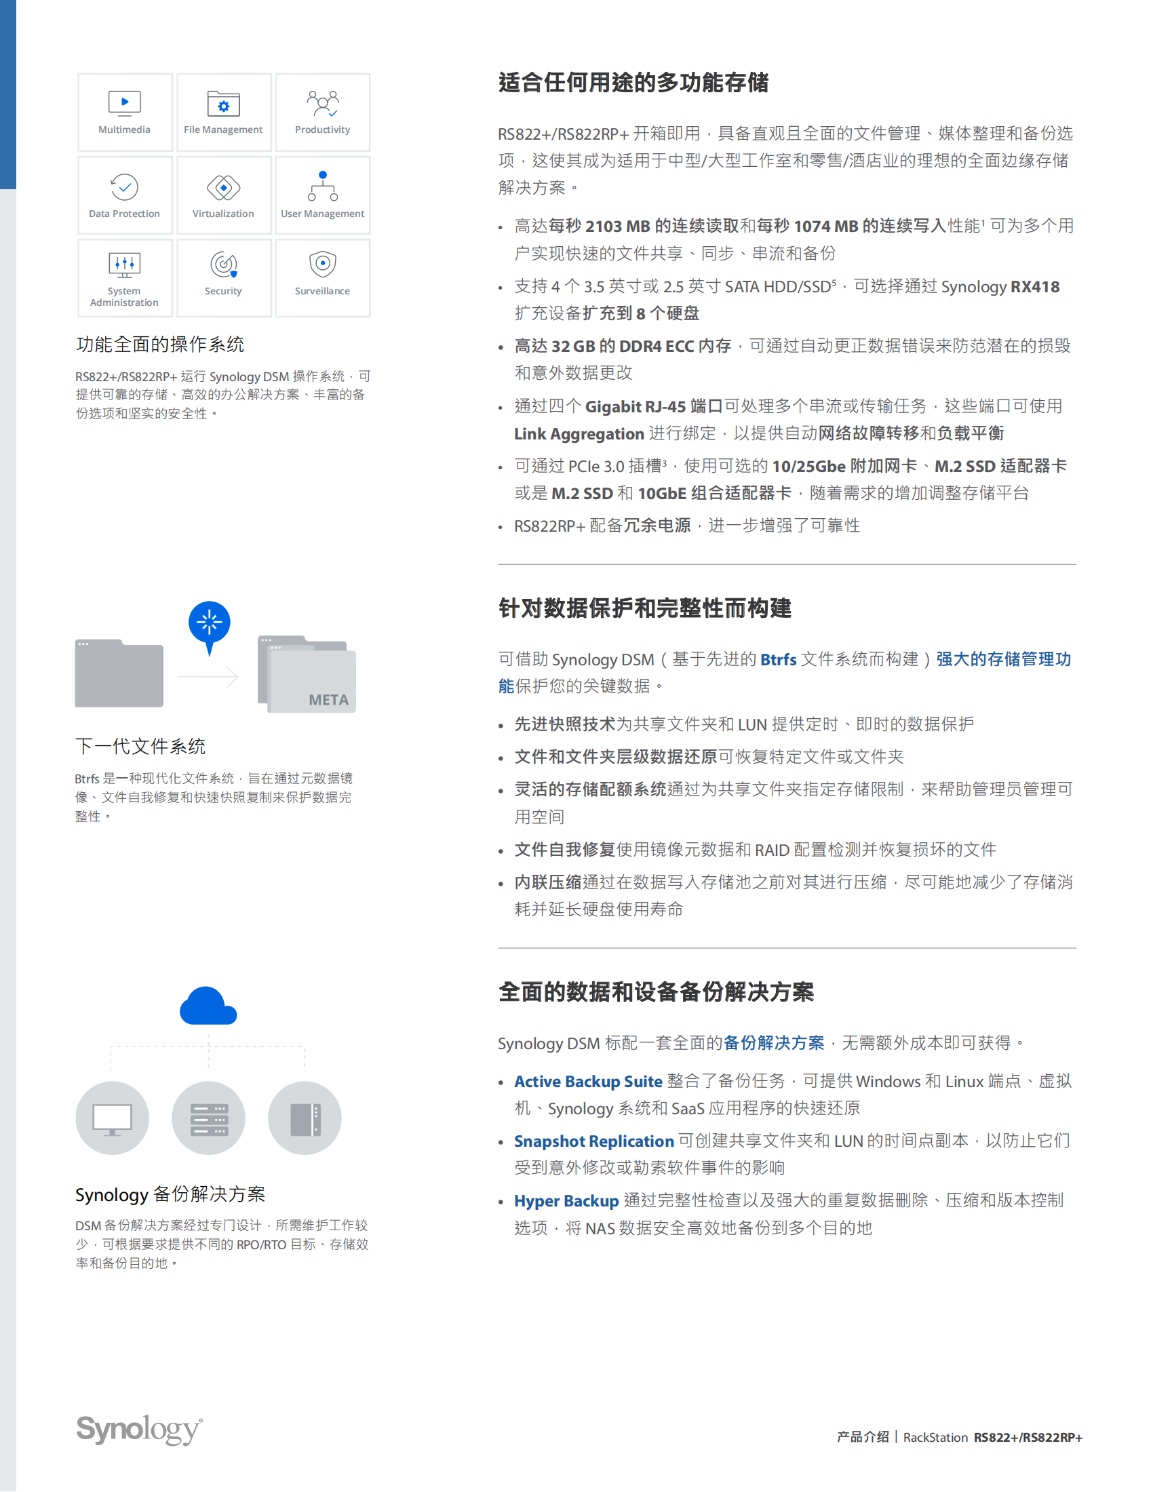1153x1492 pixels.
Task: Click the 内联压缩 bullet text
Action: [x=548, y=882]
